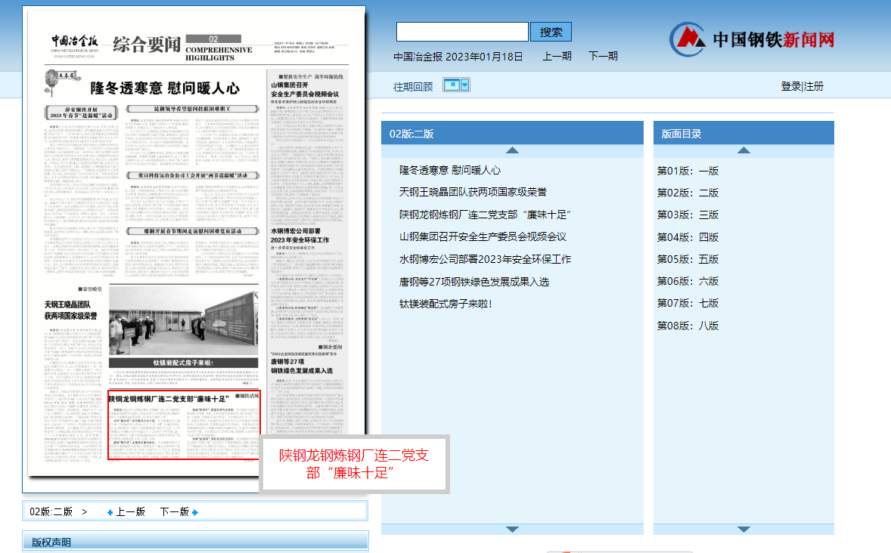Open the article 隆冬透寒意 慰问暖人心

pyautogui.click(x=449, y=170)
